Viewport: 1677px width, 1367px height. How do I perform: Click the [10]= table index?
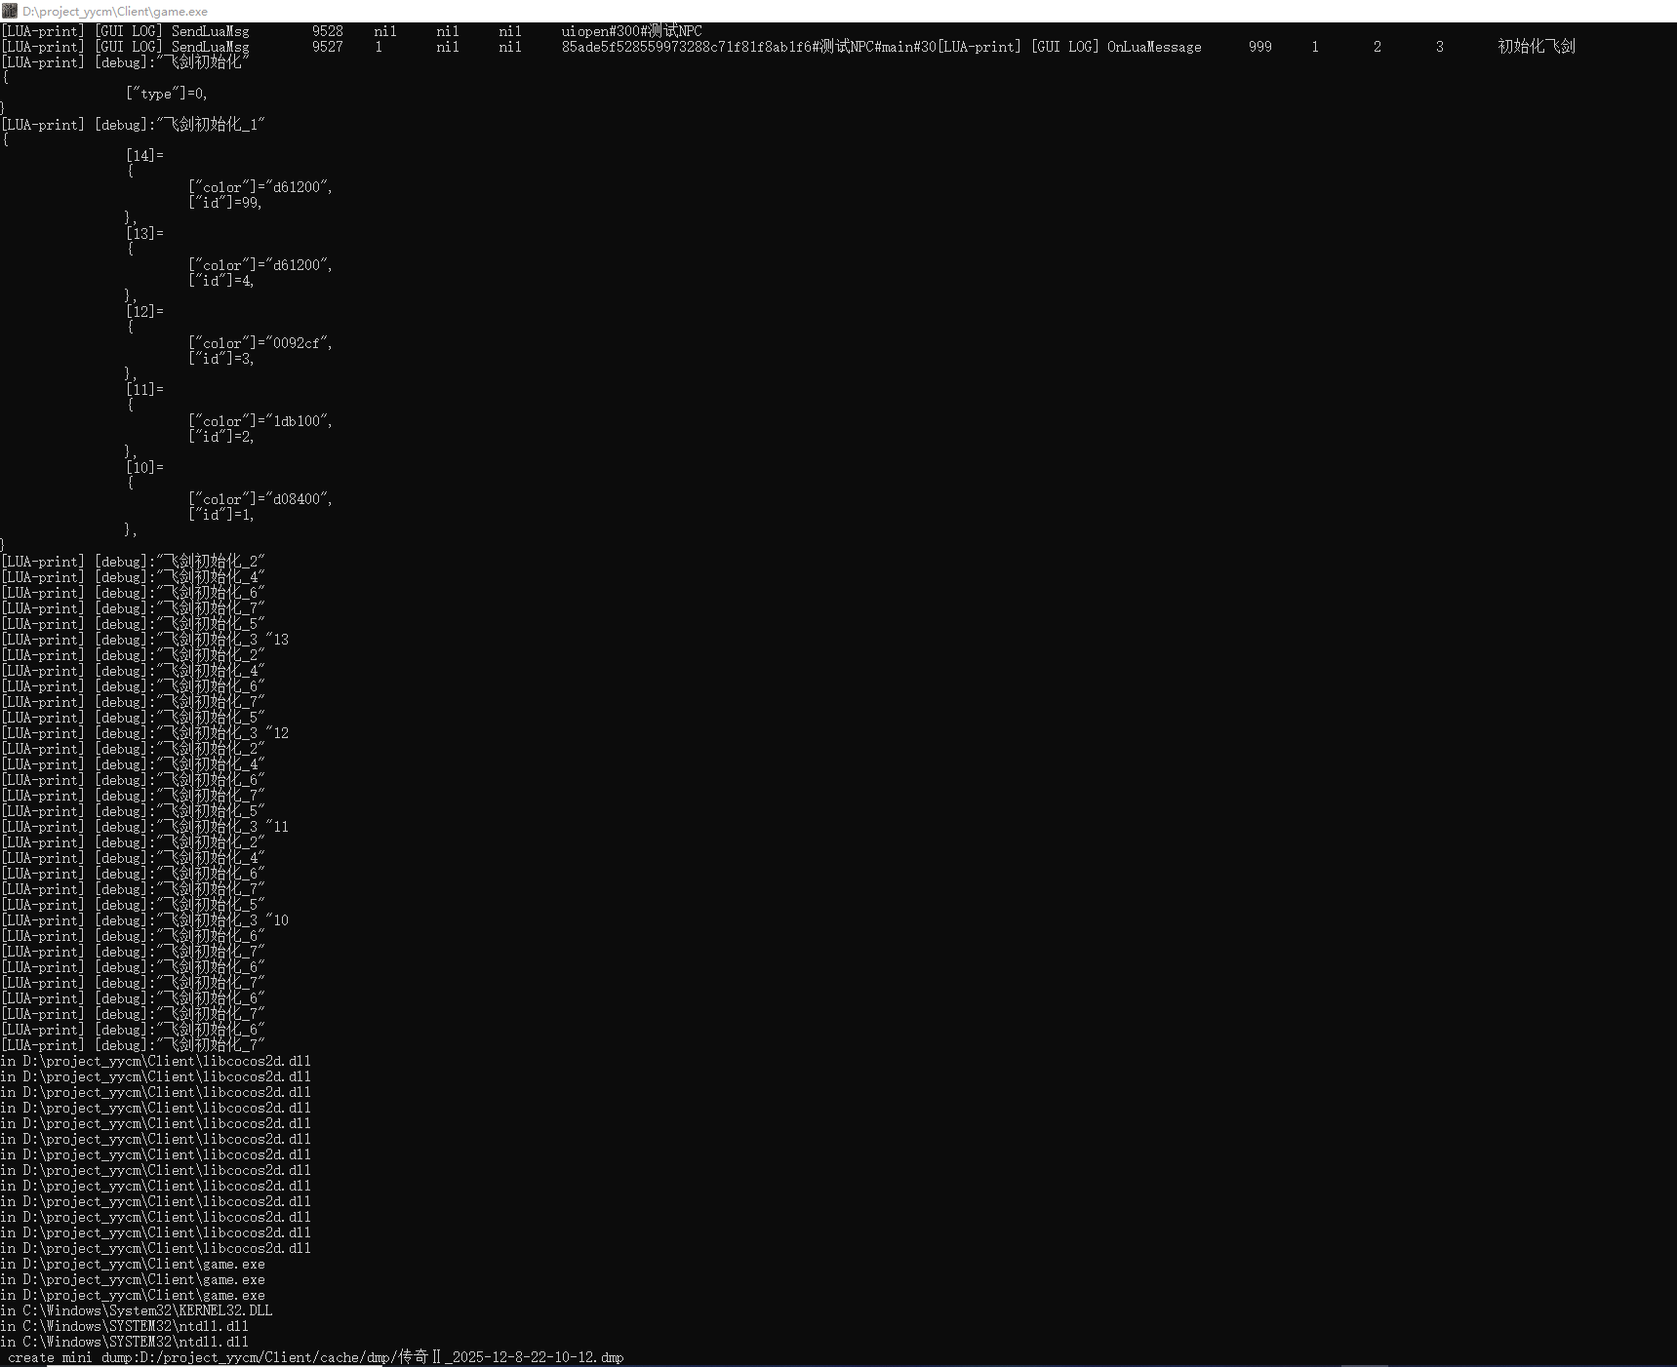point(144,468)
